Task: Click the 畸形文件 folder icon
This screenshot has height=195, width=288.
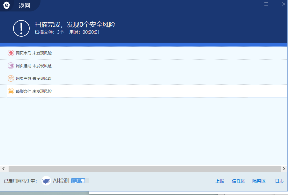Action: click(11, 91)
